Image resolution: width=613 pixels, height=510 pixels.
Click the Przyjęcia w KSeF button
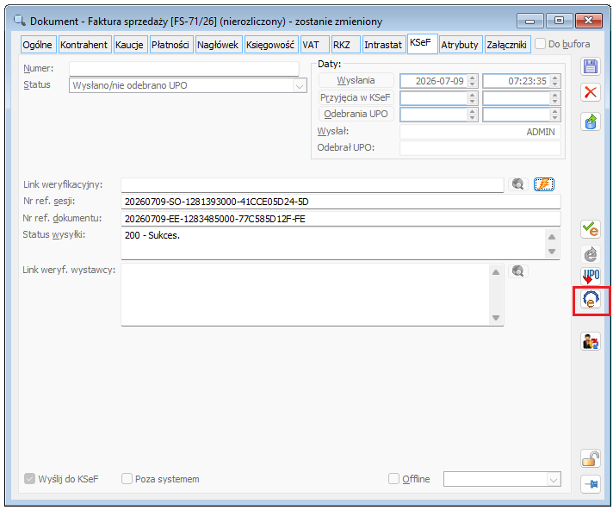[356, 97]
